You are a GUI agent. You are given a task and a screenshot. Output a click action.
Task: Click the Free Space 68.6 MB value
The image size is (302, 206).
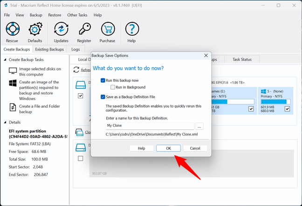click(39, 152)
